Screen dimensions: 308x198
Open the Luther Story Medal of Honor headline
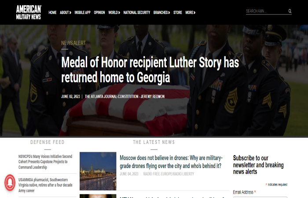tap(150, 70)
